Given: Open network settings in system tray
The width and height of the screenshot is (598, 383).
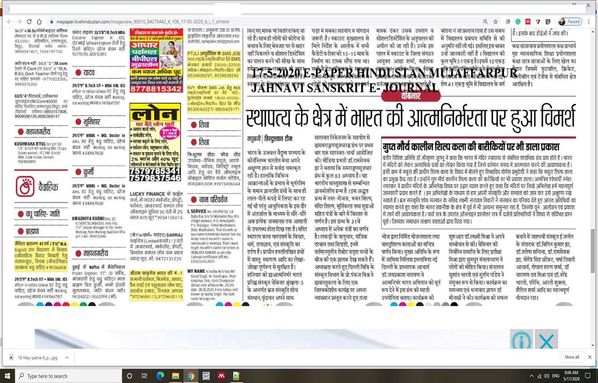Looking at the screenshot, I should pyautogui.click(x=539, y=376).
